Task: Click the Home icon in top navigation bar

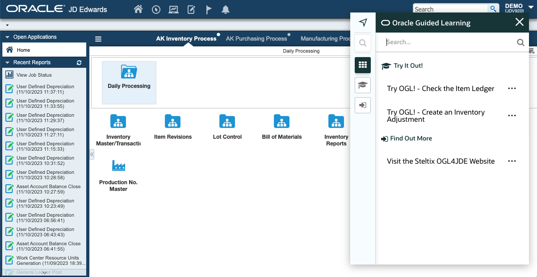Action: tap(138, 9)
